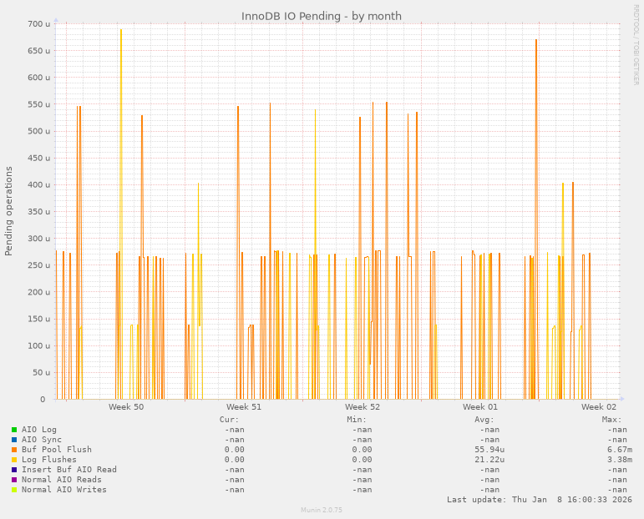
Task: Click the 'Week 51' x-axis label
Action: [244, 407]
